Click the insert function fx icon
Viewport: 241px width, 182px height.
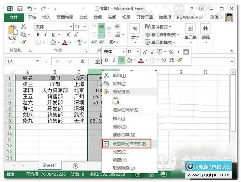click(82, 61)
